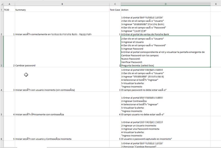Select action cell mentioning 'Ingresar Contraseña'
This screenshot has height=148, width=221.
tap(165, 104)
